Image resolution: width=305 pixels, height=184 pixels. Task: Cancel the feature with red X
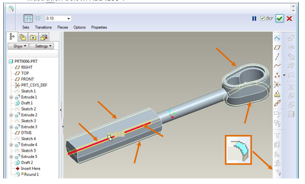[289, 19]
